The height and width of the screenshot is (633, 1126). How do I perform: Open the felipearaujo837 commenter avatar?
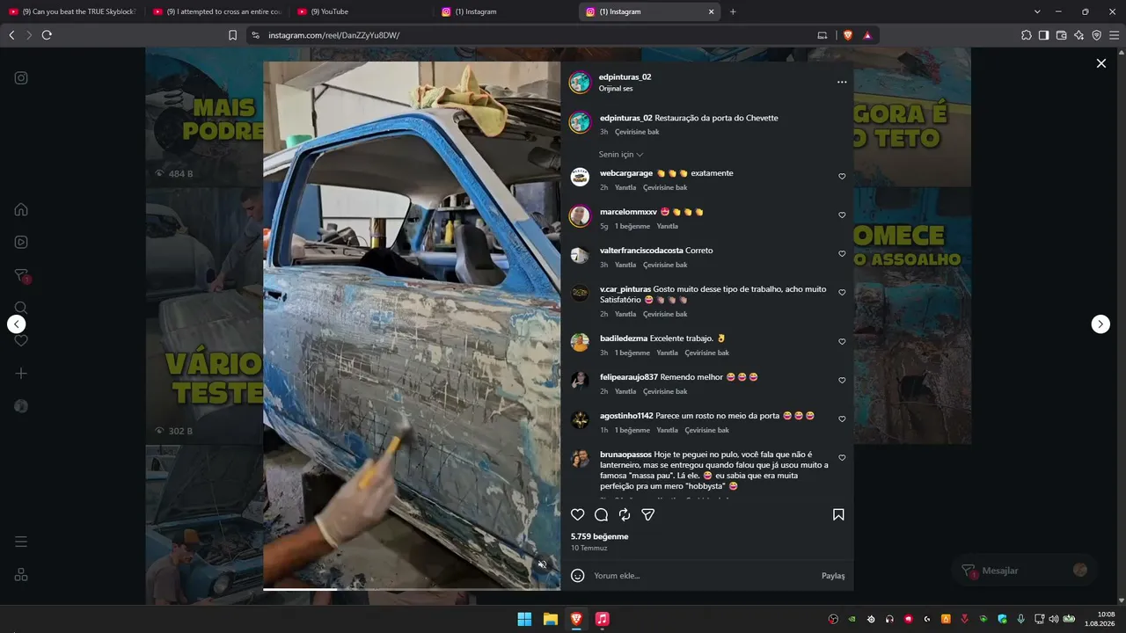pos(580,380)
